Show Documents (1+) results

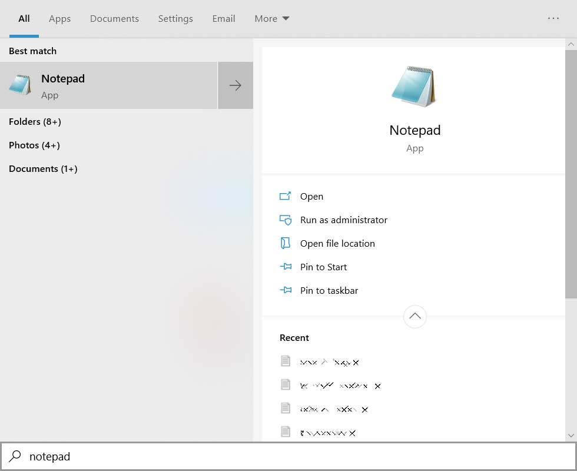[43, 168]
